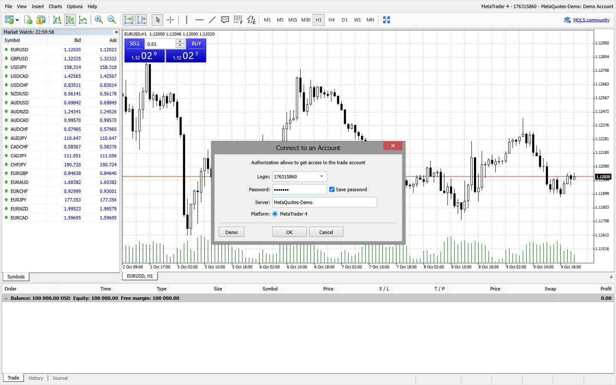616x385 pixels.
Task: Select the Cursor arrow tool
Action: pyautogui.click(x=157, y=20)
